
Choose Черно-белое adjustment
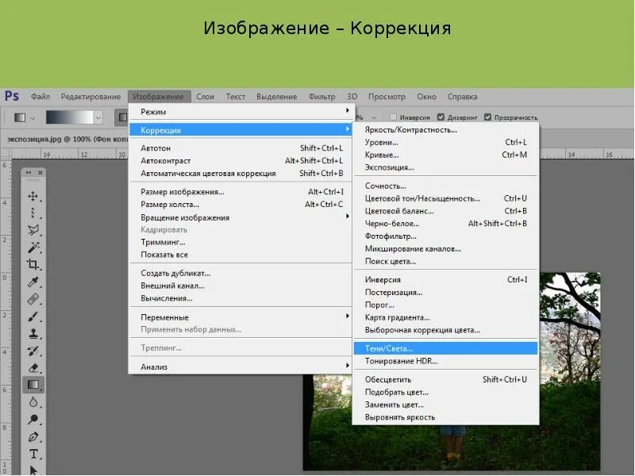445,224
